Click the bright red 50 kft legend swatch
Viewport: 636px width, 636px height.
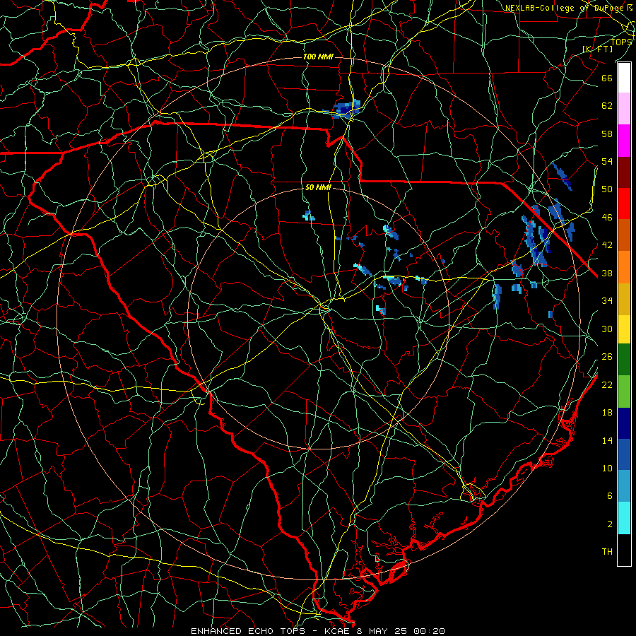click(x=624, y=204)
